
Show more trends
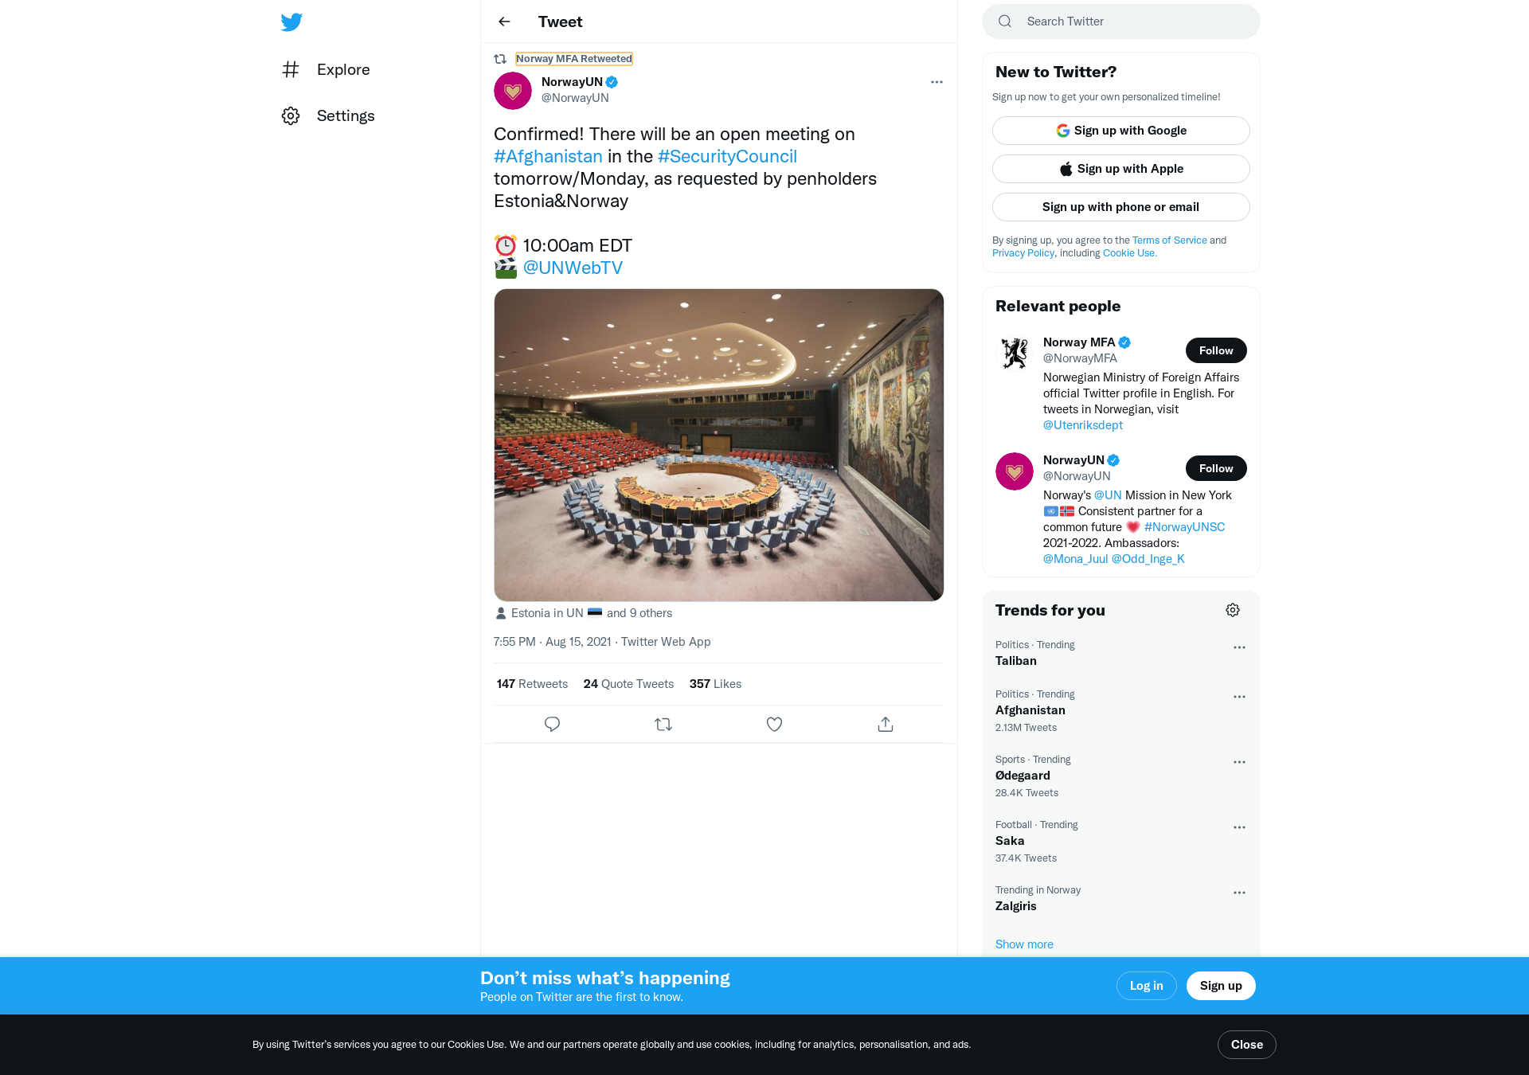[1024, 944]
